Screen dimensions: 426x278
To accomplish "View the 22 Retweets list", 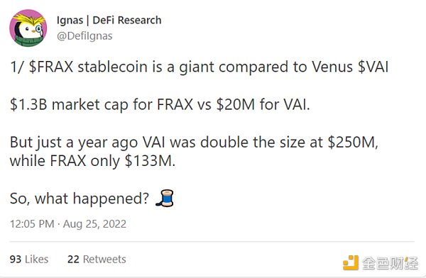I will click(97, 259).
